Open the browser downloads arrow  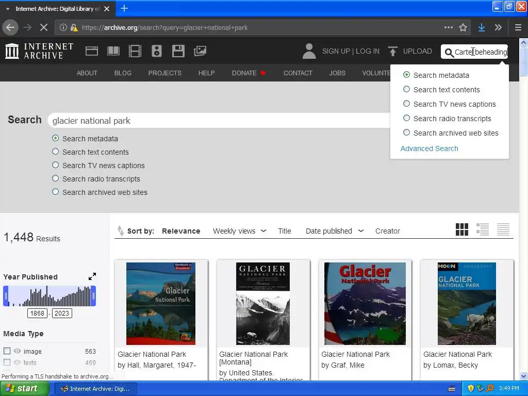(482, 28)
